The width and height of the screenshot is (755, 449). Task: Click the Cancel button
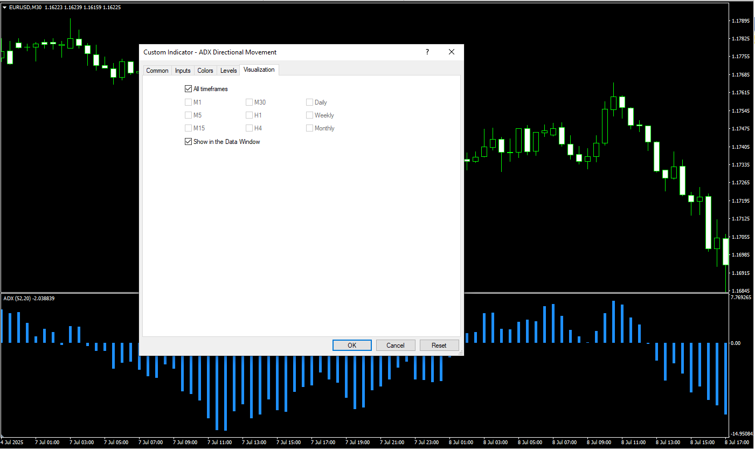tap(395, 346)
